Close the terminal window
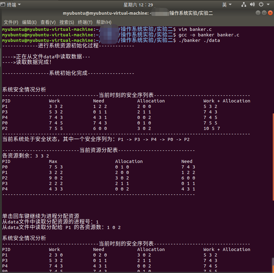This screenshot has width=274, height=273. (x=270, y=13)
